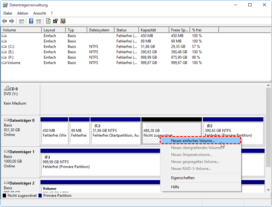Select the (C:) 51,86 GB NTFS partition block
Image resolution: width=272 pixels, height=207 pixels.
pos(115,131)
